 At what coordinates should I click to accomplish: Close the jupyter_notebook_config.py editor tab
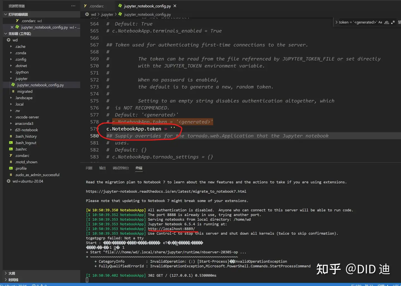pos(175,6)
